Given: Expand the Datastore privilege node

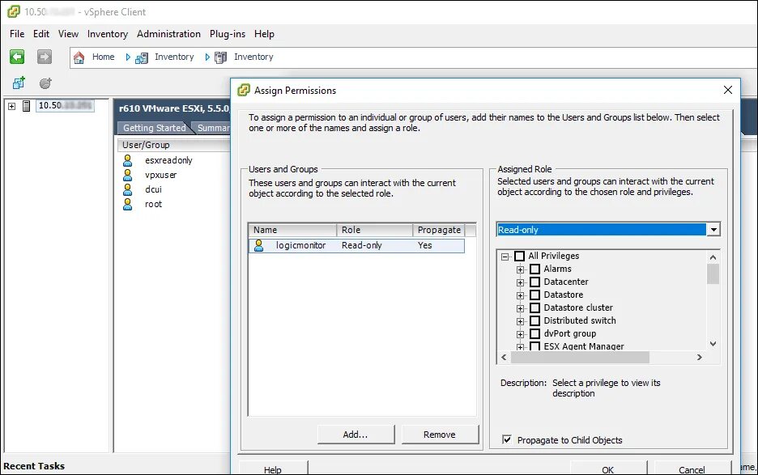Looking at the screenshot, I should point(520,295).
